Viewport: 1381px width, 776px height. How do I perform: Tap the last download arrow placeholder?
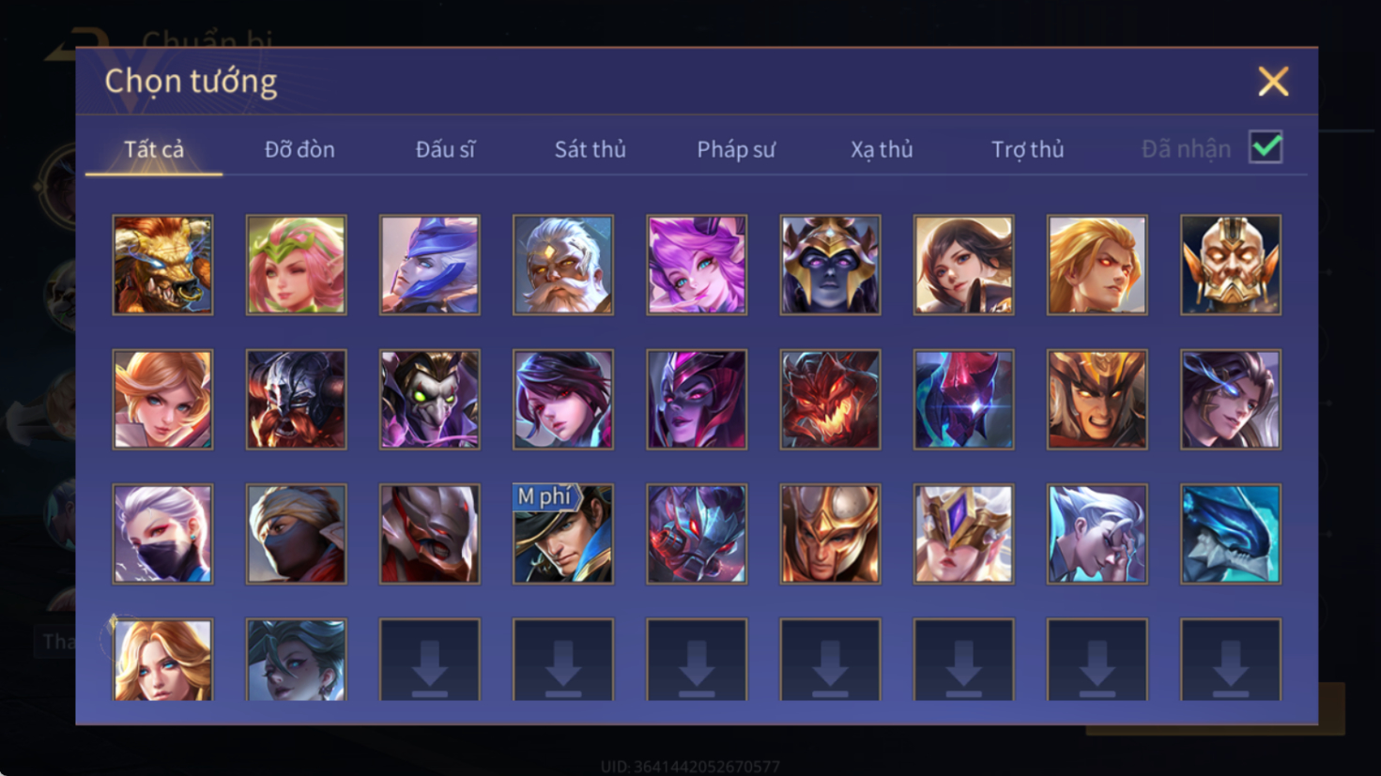click(1231, 660)
